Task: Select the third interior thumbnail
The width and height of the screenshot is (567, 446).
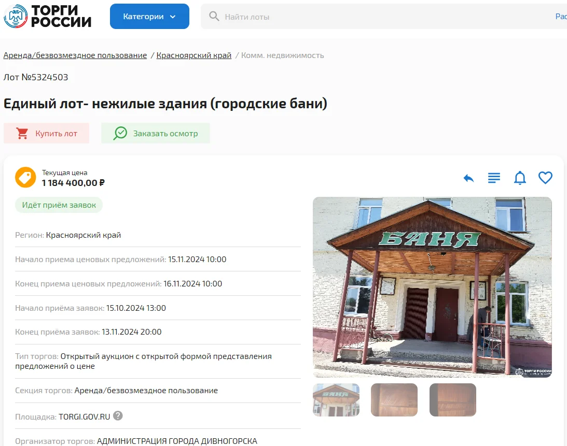Action: (x=453, y=400)
